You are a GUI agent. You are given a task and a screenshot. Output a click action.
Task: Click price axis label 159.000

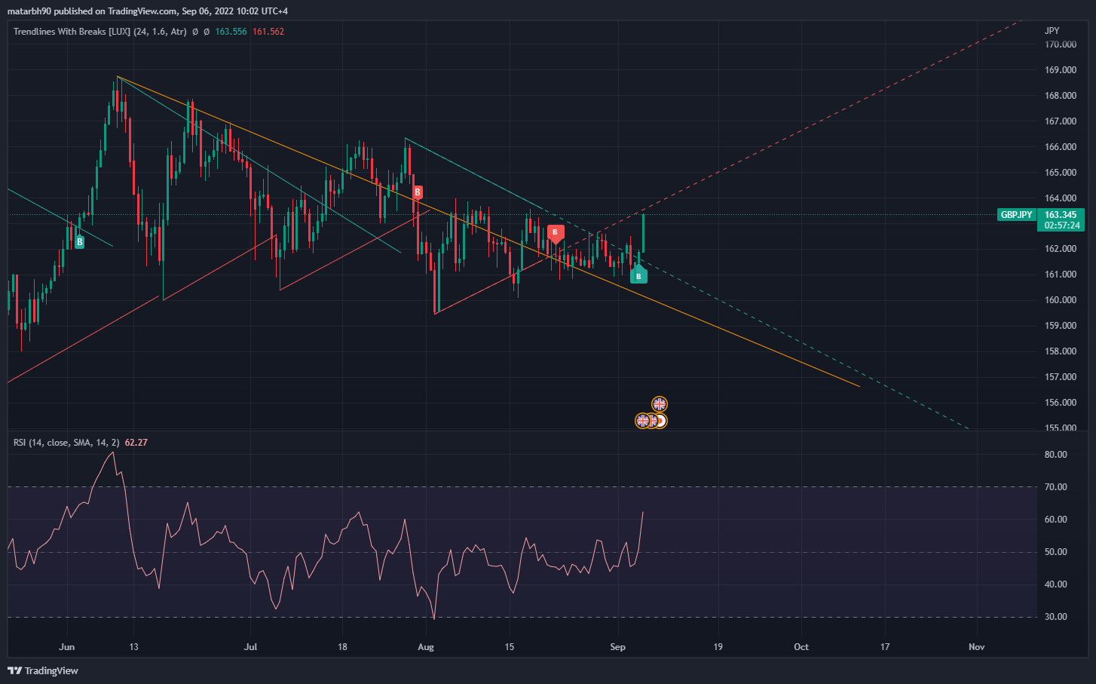pyautogui.click(x=1061, y=326)
